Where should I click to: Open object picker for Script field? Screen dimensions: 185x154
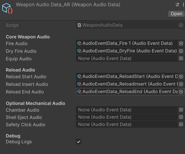[181, 25]
